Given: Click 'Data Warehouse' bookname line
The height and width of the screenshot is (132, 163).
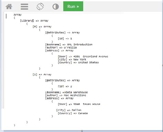Looking at the screenshot, I should coord(66,92).
